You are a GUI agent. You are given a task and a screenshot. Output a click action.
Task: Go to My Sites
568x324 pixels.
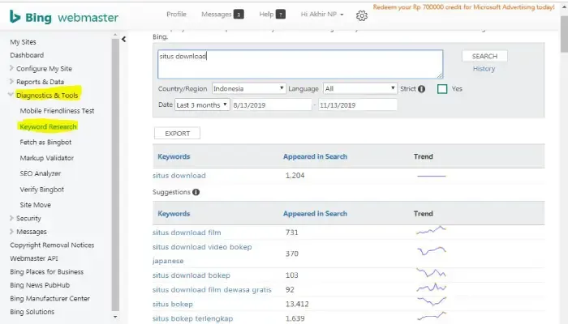(x=23, y=42)
